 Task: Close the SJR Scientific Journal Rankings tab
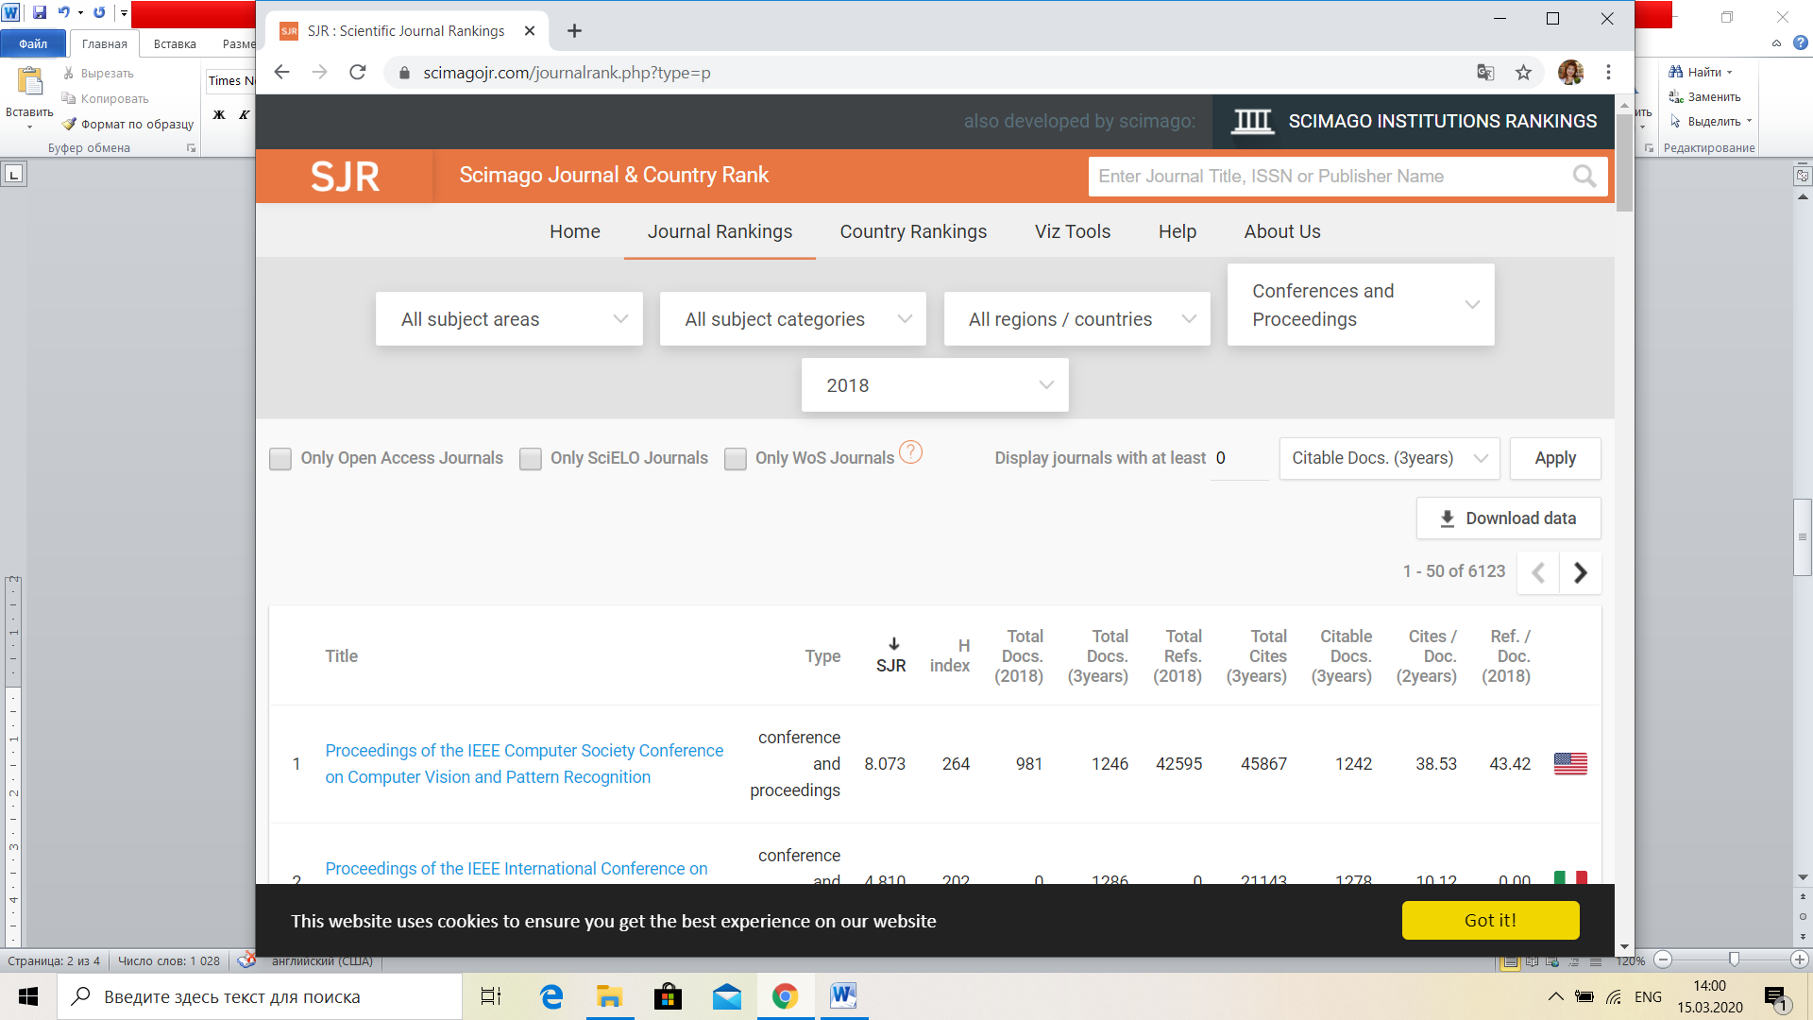pos(530,31)
